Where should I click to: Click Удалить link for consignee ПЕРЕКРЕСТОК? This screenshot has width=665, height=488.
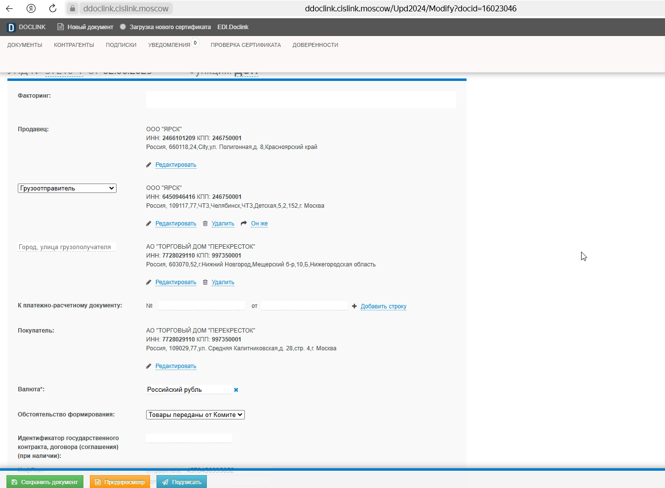click(223, 282)
